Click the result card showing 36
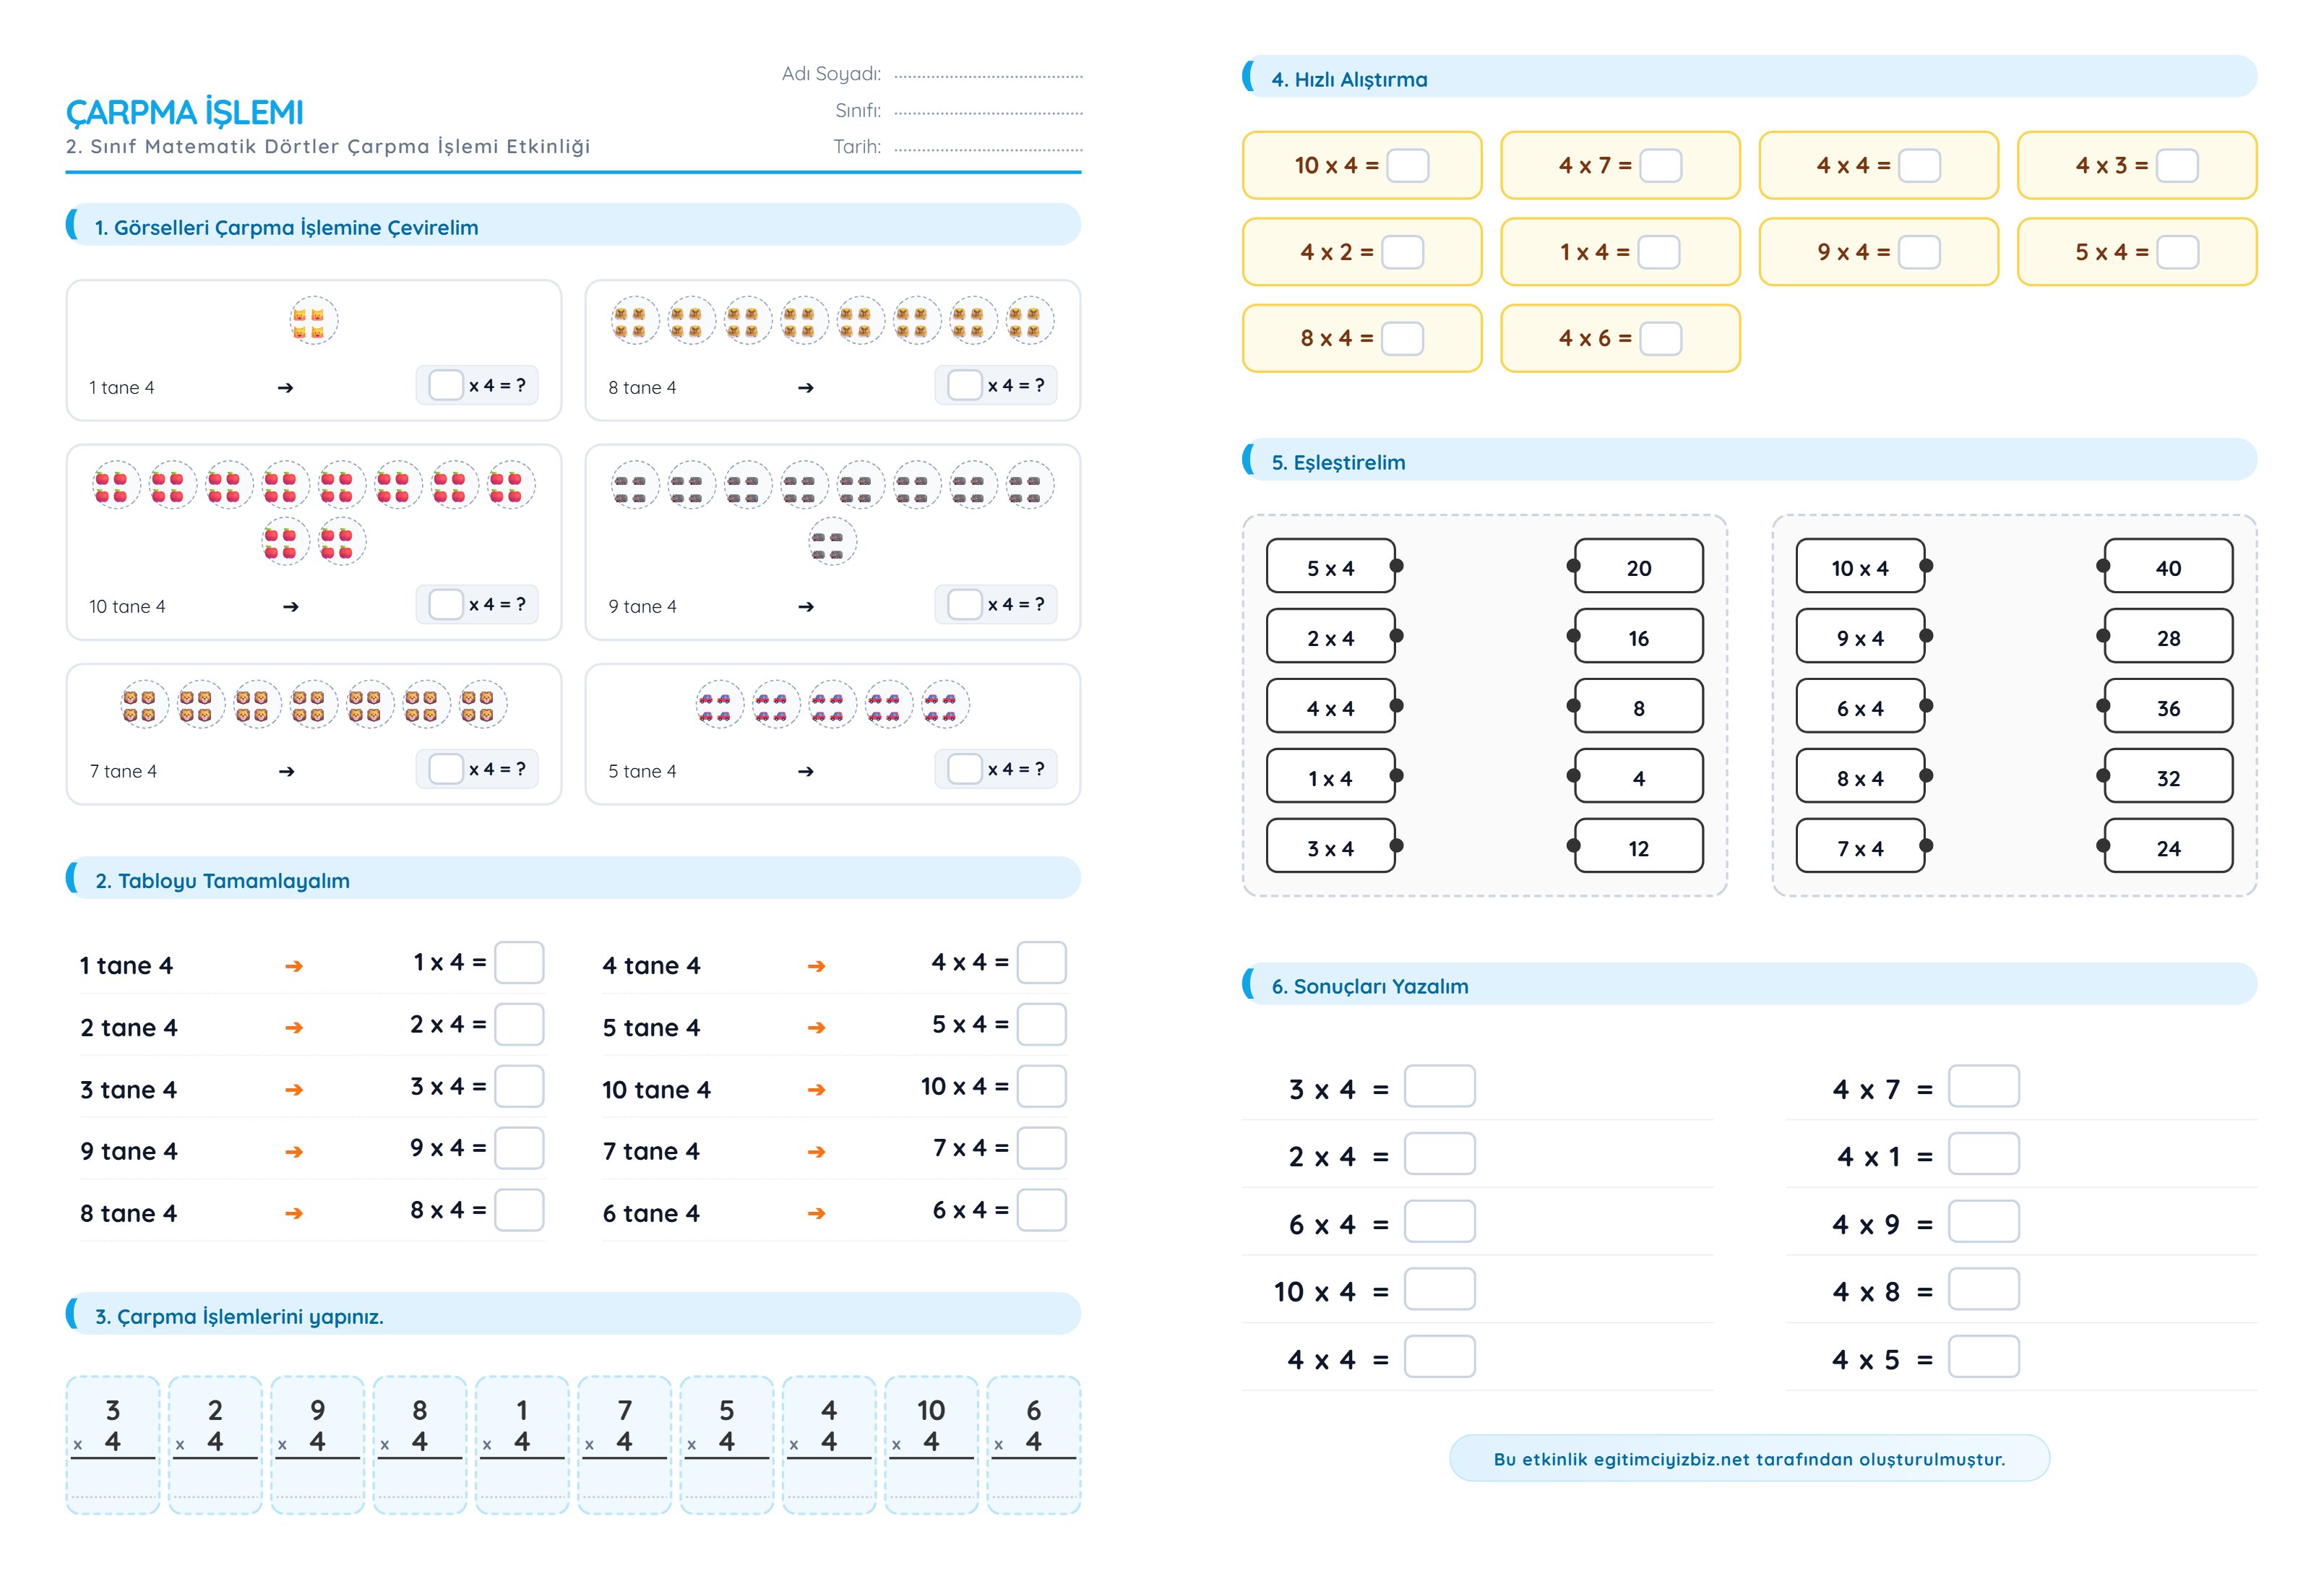 [2168, 707]
